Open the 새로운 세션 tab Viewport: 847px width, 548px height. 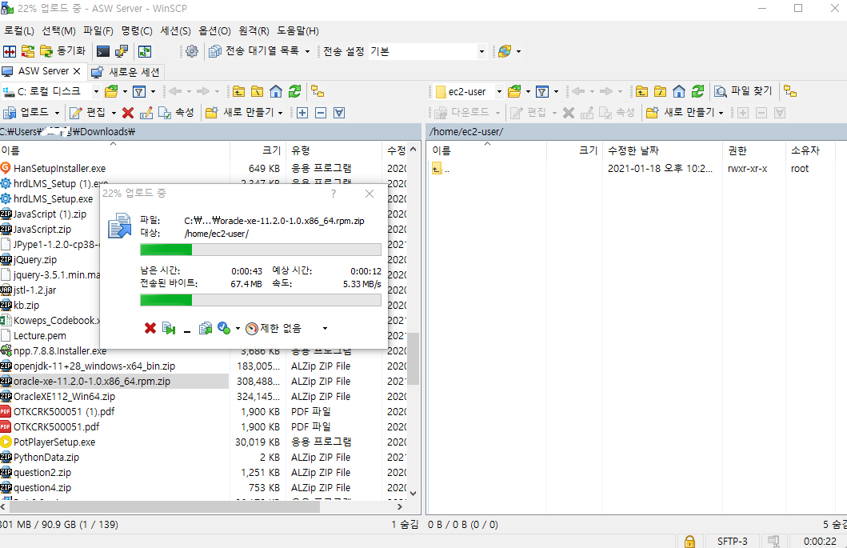(x=126, y=72)
